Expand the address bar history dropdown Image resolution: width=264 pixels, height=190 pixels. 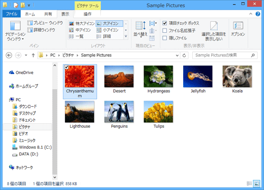(x=177, y=55)
